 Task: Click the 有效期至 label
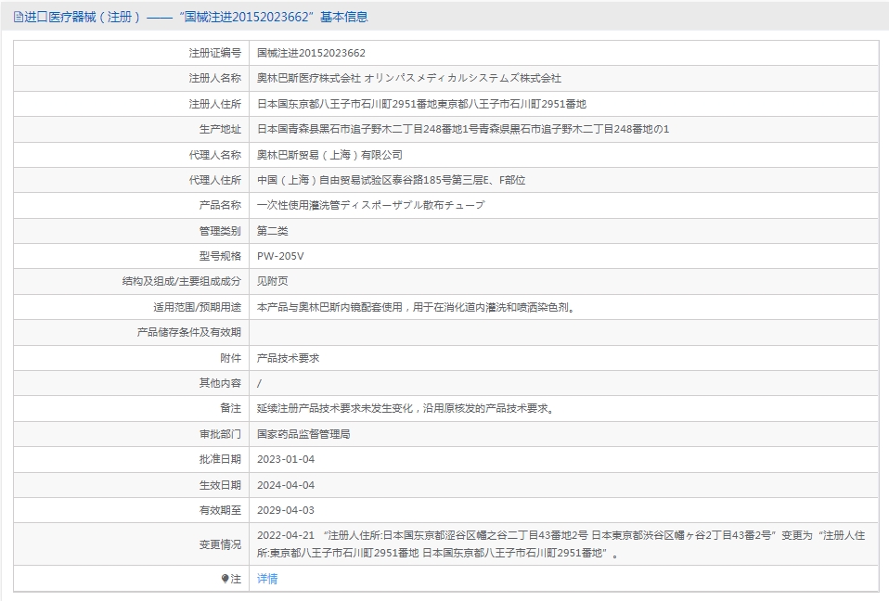pos(220,510)
